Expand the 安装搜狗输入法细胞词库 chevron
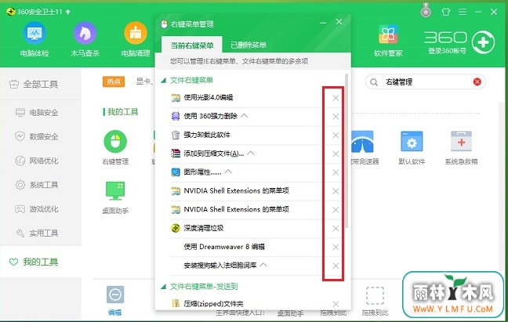The width and height of the screenshot is (508, 322). tap(263, 265)
